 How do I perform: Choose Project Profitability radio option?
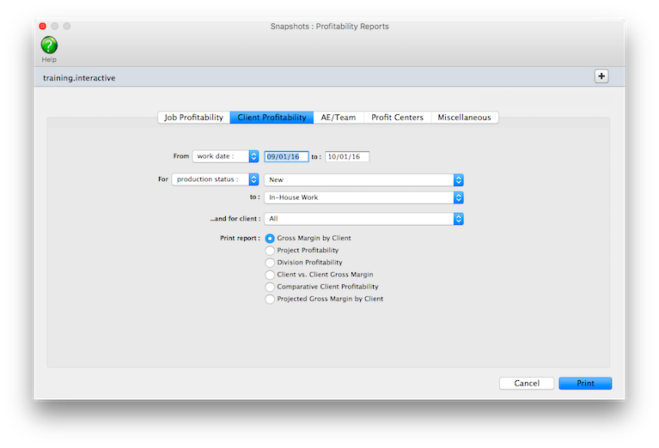tap(271, 250)
